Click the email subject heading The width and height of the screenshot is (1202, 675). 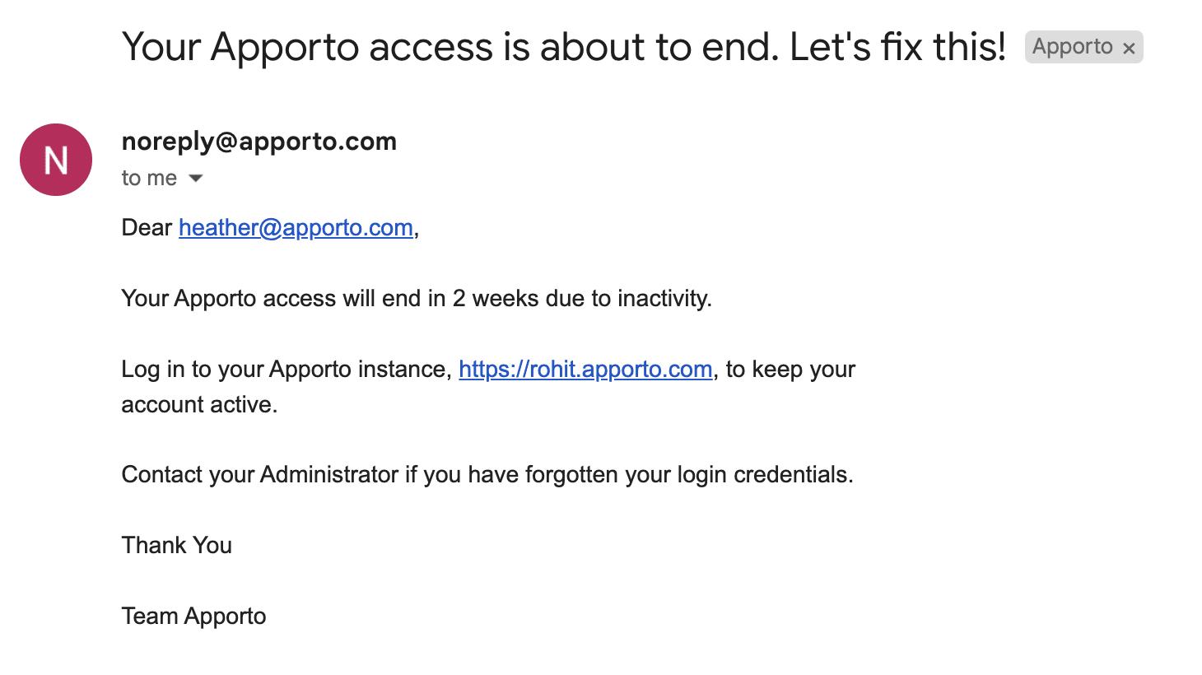coord(563,47)
